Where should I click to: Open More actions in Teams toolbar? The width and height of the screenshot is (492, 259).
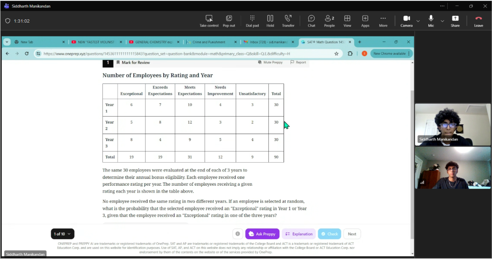pos(383,21)
